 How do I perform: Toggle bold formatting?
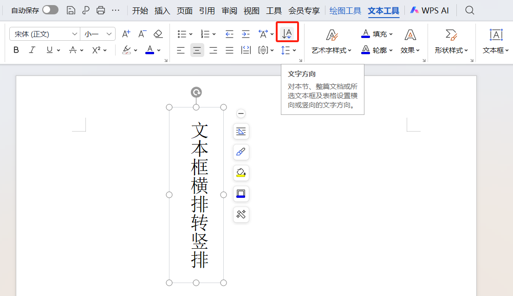click(16, 50)
